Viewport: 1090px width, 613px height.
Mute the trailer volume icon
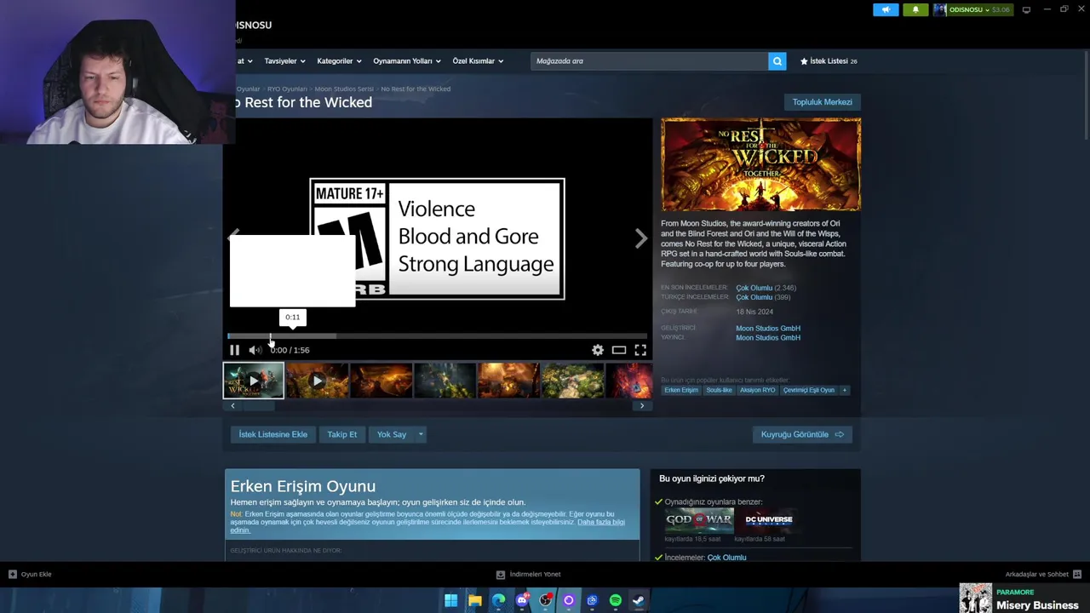click(255, 350)
